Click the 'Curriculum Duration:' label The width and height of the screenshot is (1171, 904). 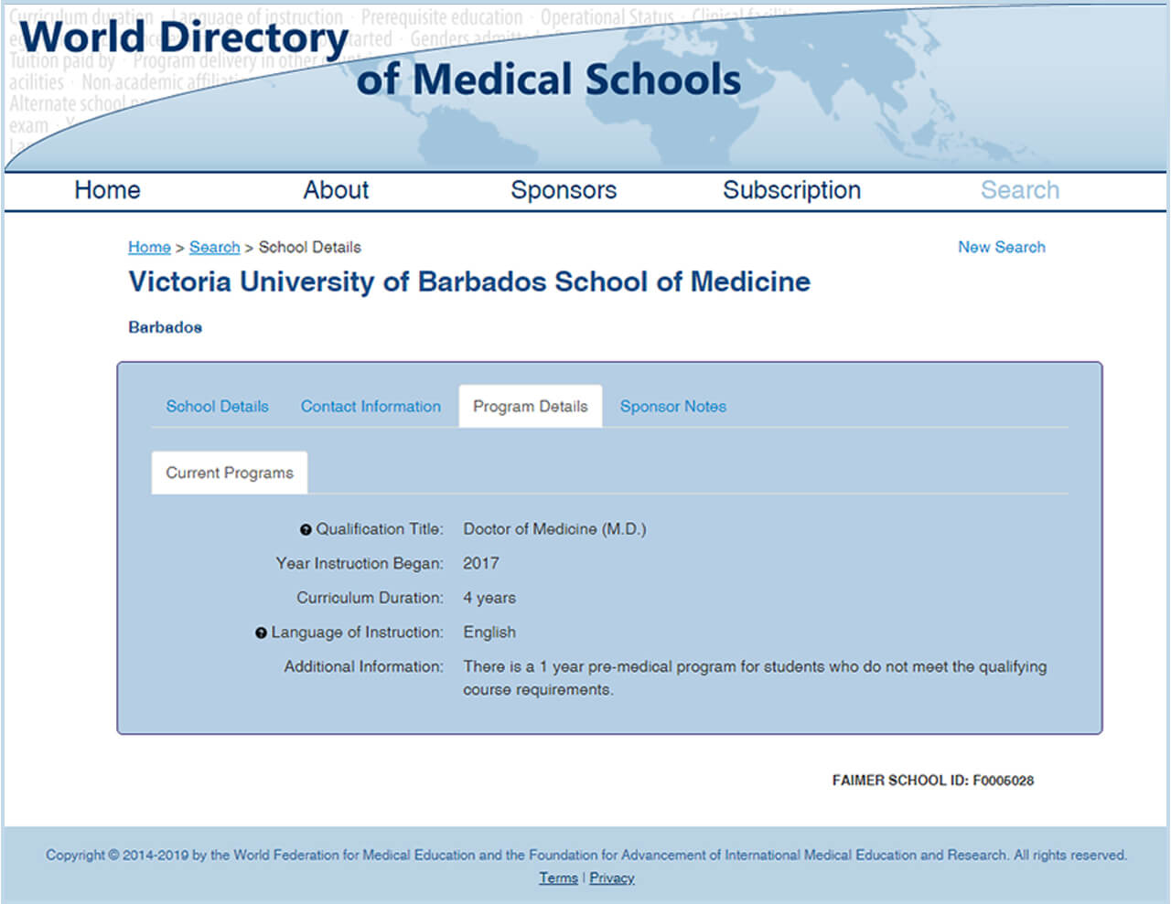[370, 598]
